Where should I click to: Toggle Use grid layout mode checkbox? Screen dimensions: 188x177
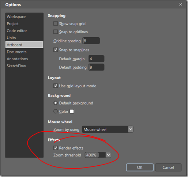coord(56,86)
